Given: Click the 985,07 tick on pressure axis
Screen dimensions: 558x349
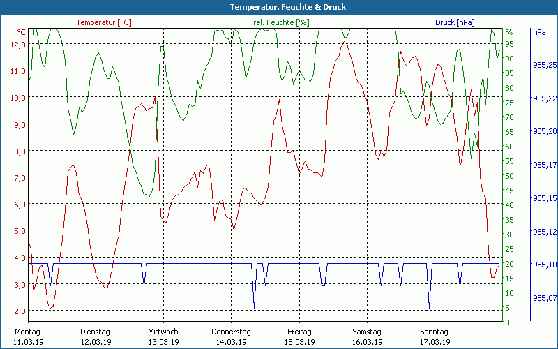Looking at the screenshot, I should coord(544,298).
